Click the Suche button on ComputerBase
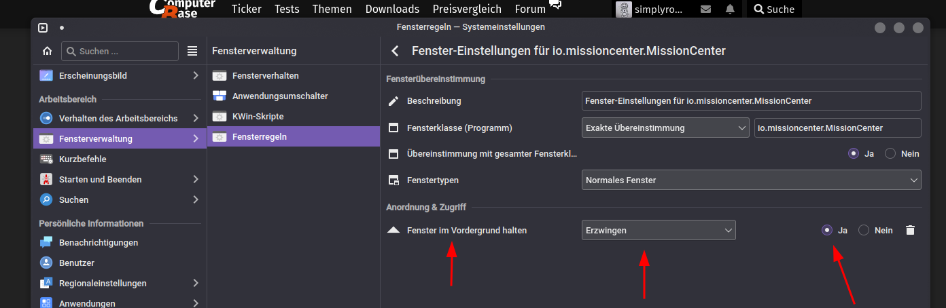Viewport: 946px width, 308px height. (x=774, y=9)
